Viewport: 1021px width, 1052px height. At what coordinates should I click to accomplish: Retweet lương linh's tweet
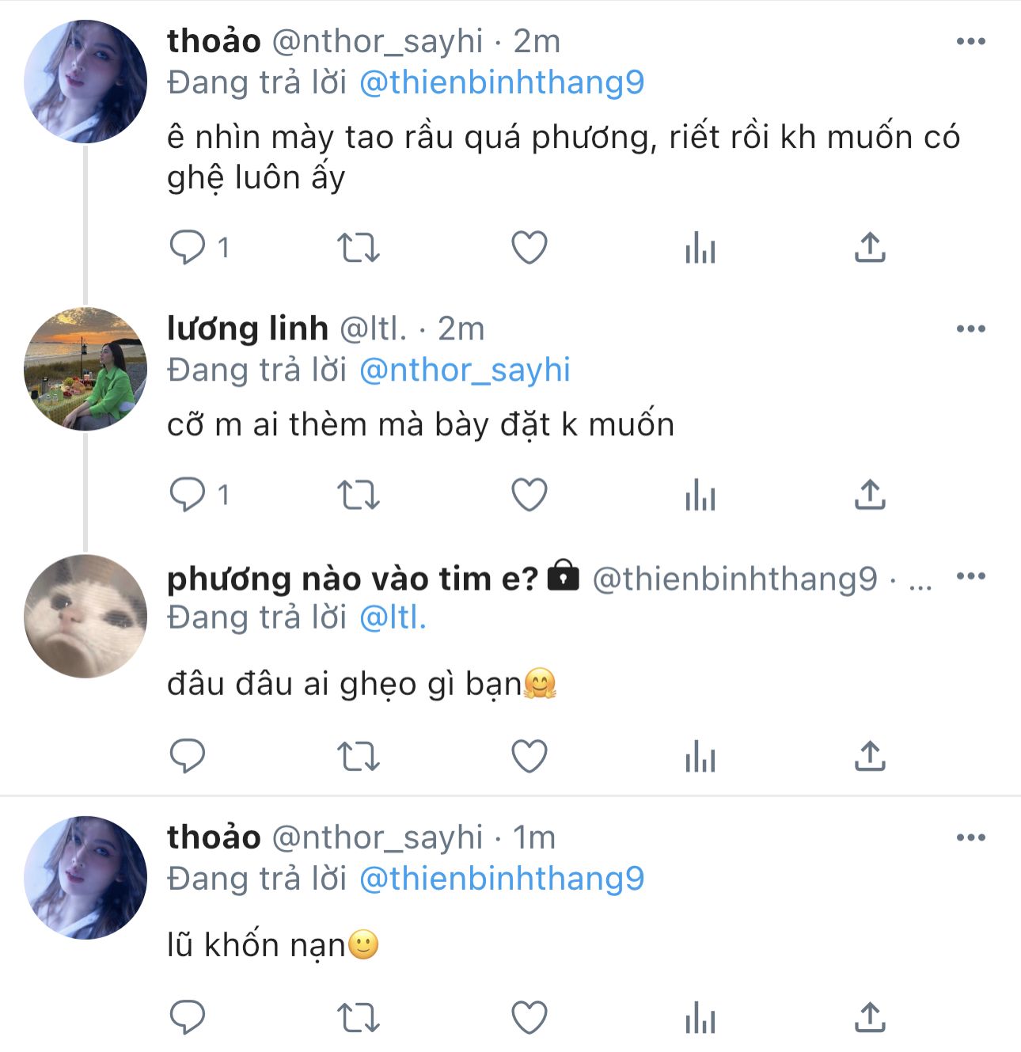(359, 496)
